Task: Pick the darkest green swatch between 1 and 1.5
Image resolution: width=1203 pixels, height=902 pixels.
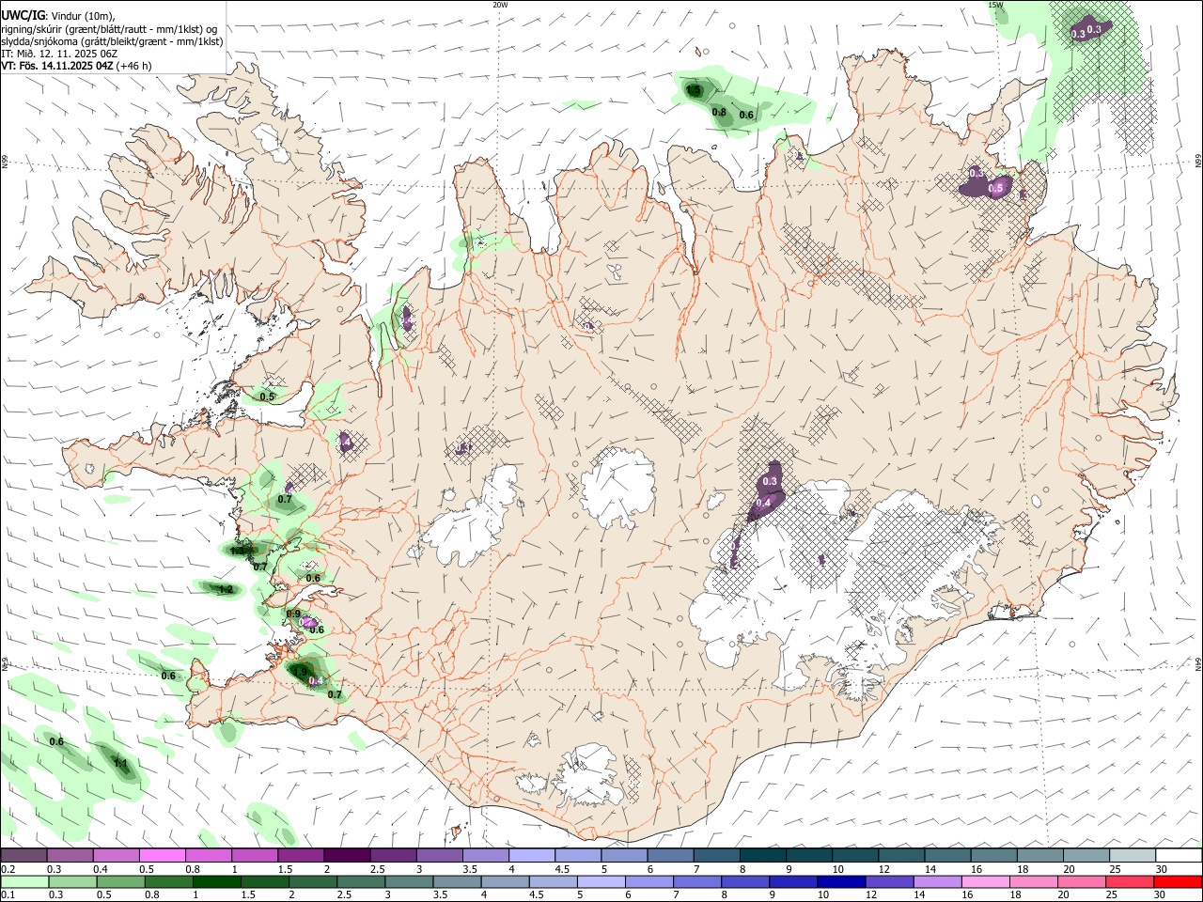Action: click(x=217, y=881)
